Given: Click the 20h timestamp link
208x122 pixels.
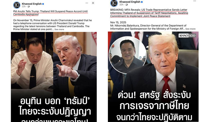Looking at the screenshot, I should [x=121, y=5].
